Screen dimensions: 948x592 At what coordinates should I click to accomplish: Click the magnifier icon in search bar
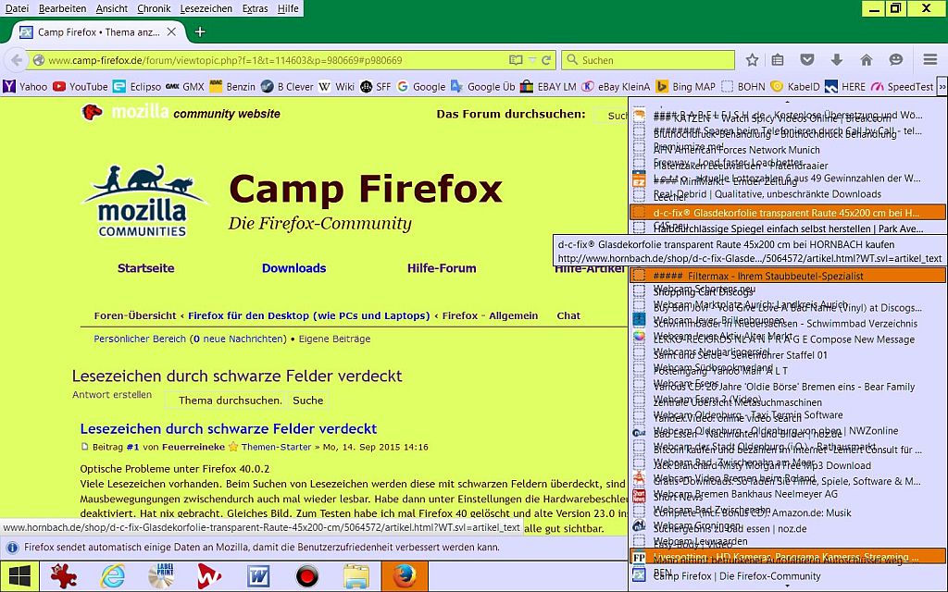tap(570, 60)
